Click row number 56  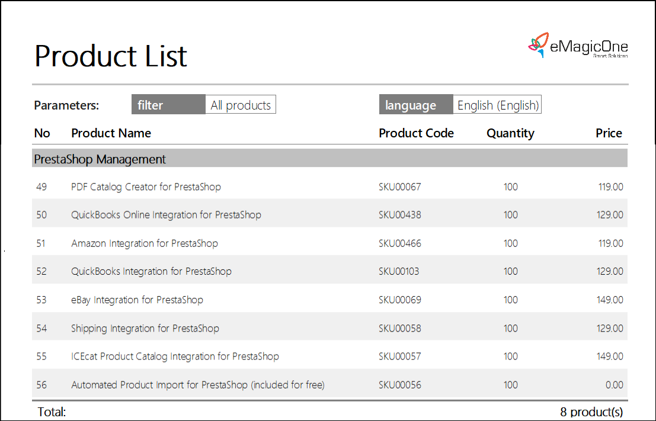pos(41,385)
